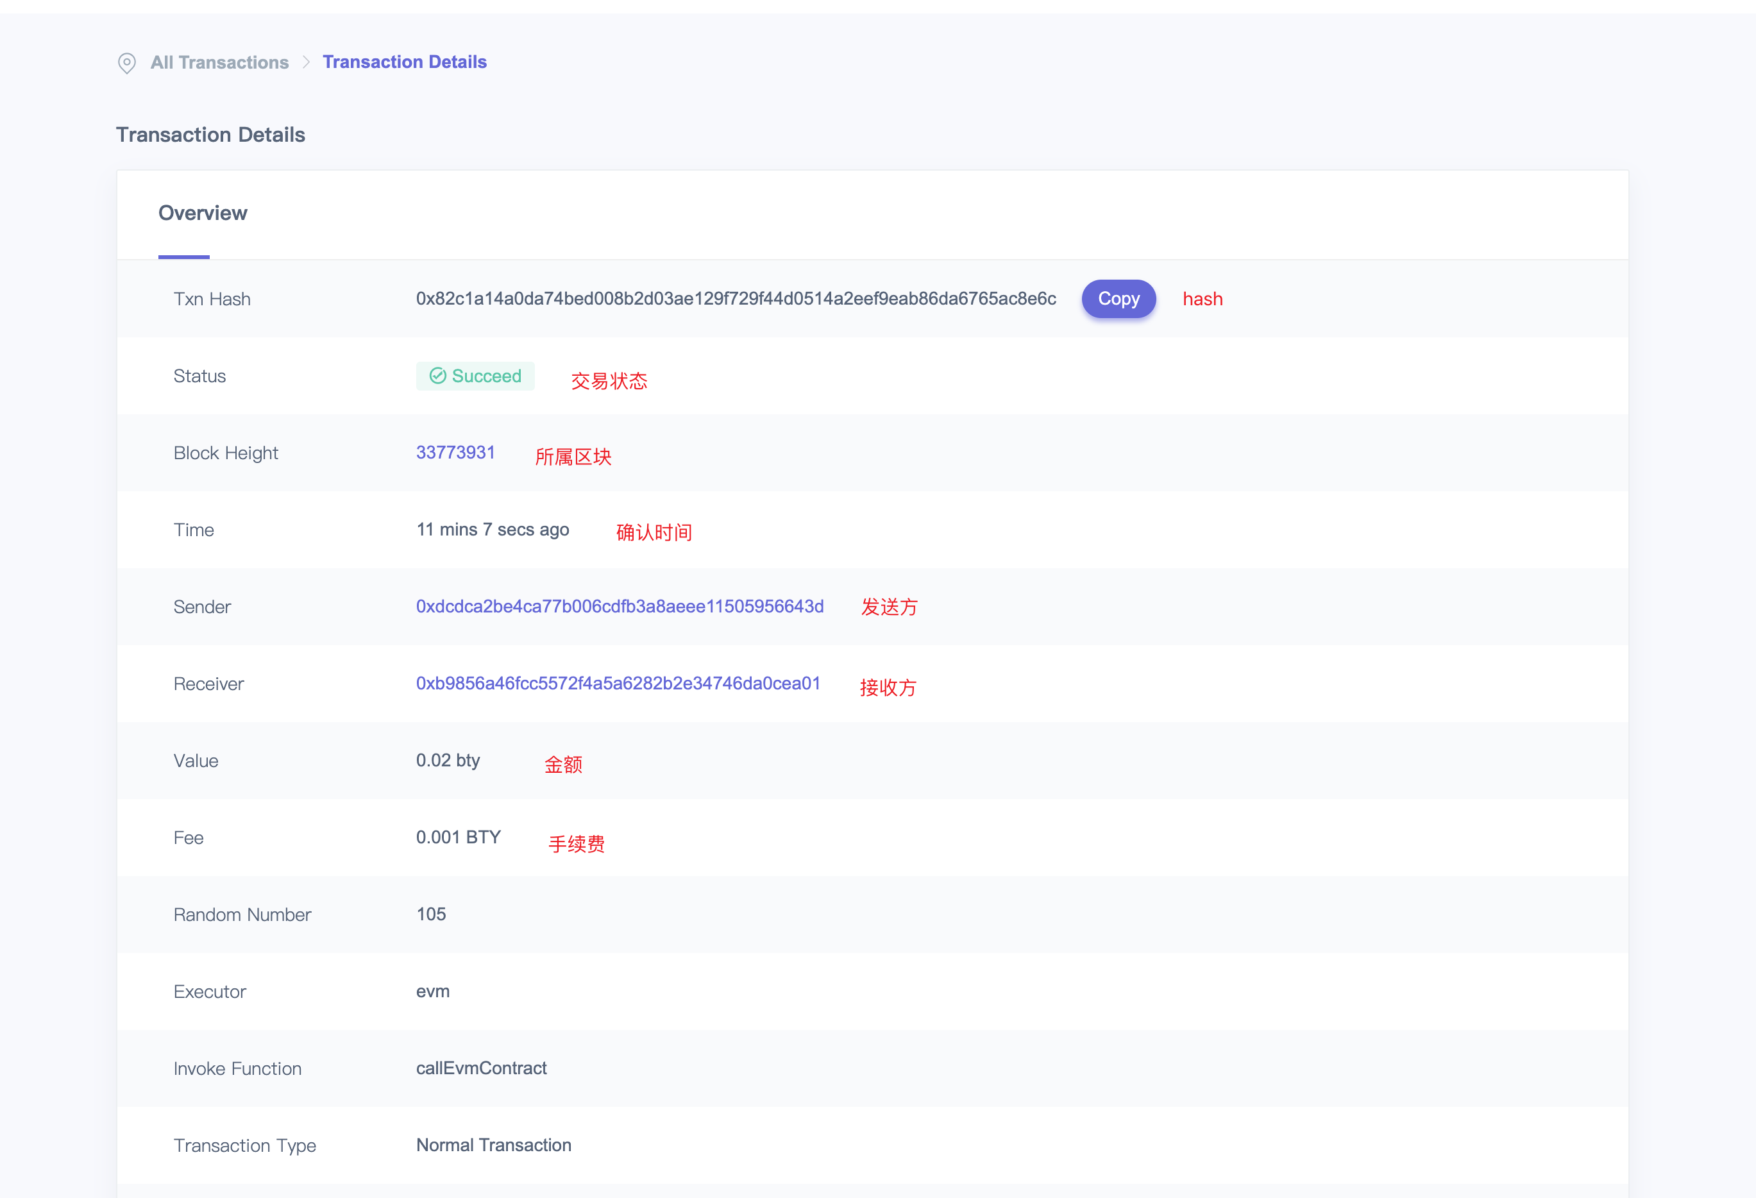Click the Txn Hash value text
Screen dimensions: 1756x1198
coord(735,299)
